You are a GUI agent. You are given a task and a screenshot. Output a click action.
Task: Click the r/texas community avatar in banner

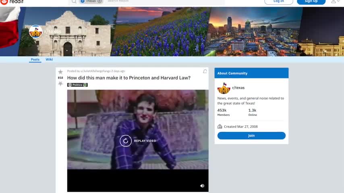coord(35,32)
